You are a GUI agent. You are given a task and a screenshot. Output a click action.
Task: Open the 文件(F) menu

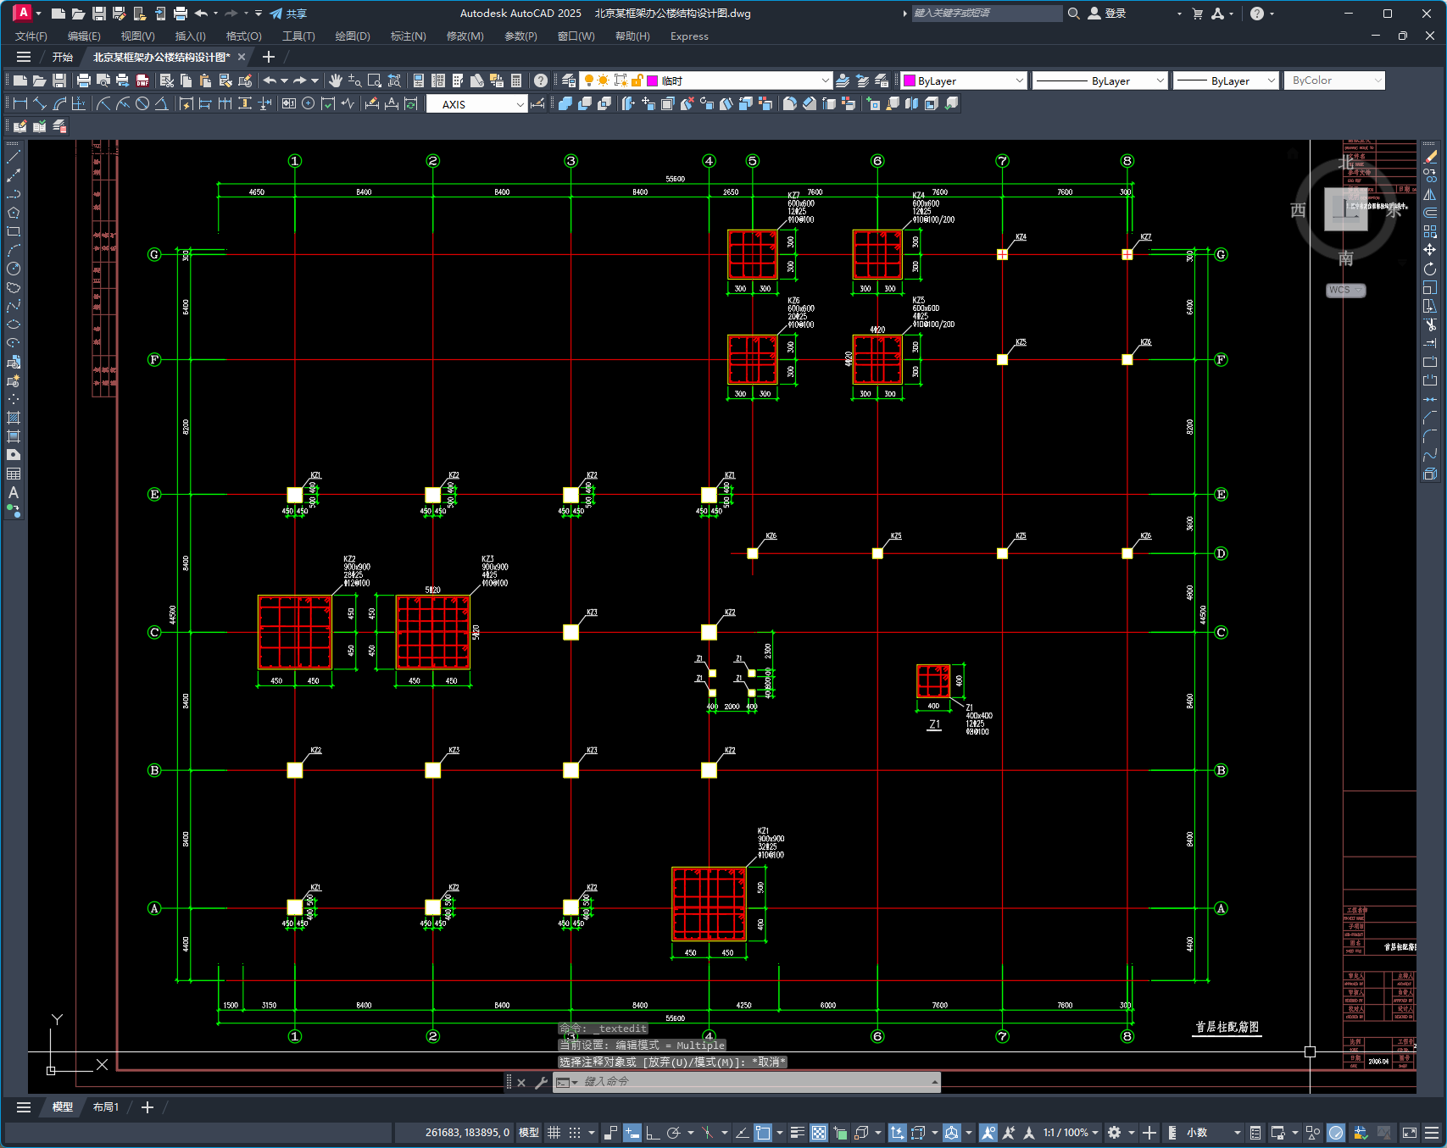[31, 36]
